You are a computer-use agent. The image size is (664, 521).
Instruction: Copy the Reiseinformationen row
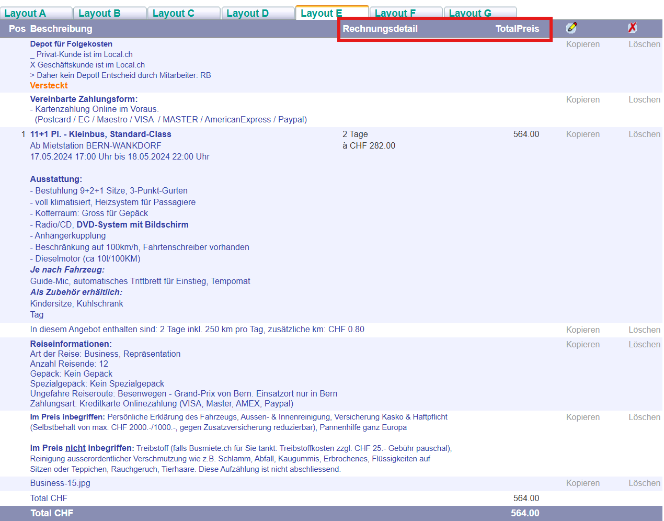click(583, 345)
